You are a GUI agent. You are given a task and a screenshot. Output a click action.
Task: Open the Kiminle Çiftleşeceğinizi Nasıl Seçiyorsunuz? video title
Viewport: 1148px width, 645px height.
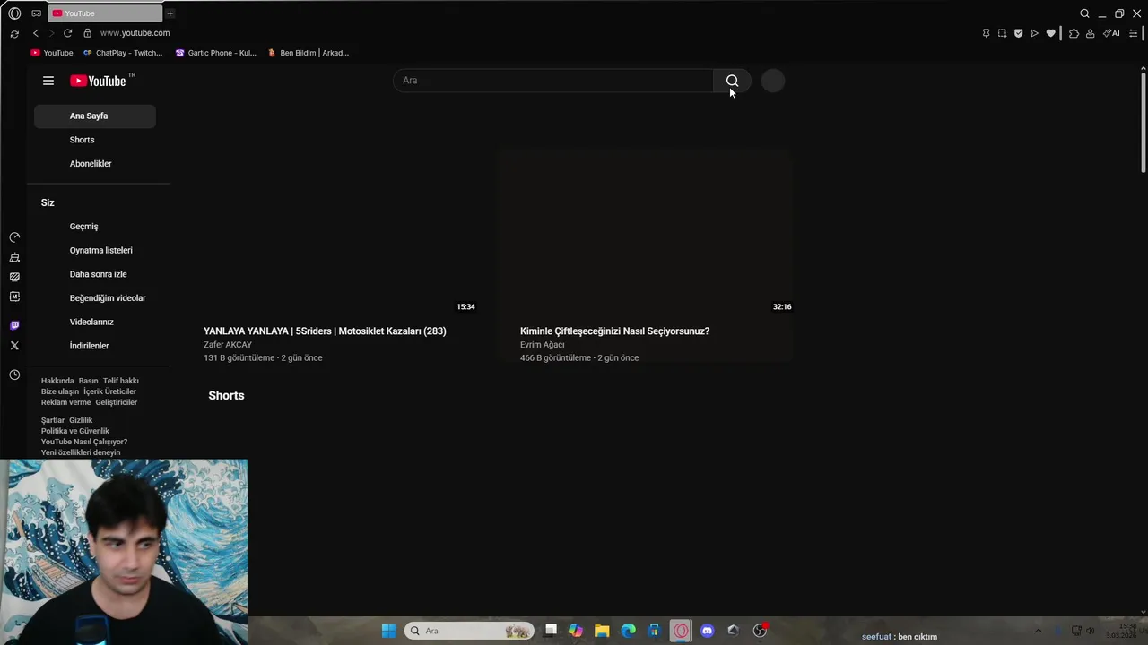[x=614, y=331]
